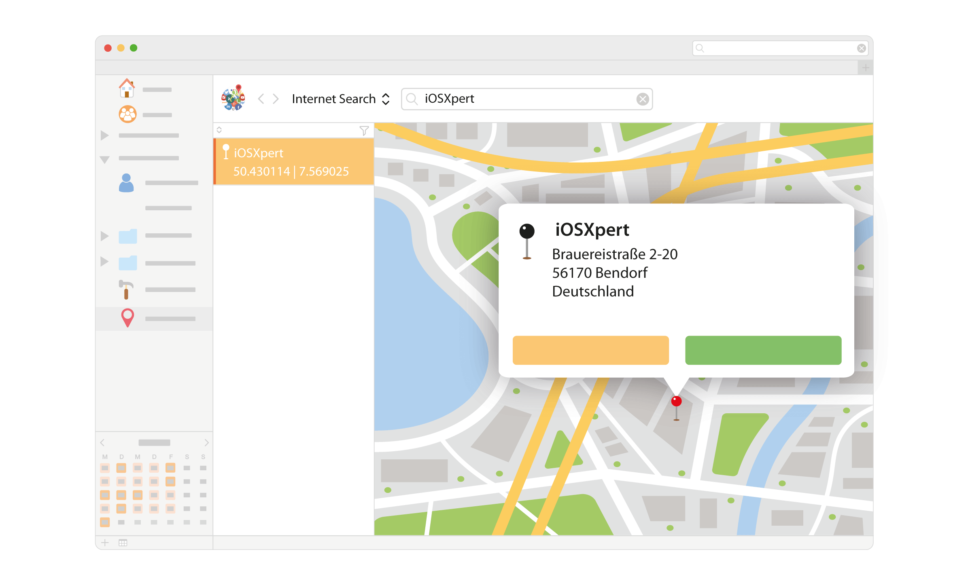968x575 pixels.
Task: Click plus button at sidebar bottom
Action: tap(105, 543)
